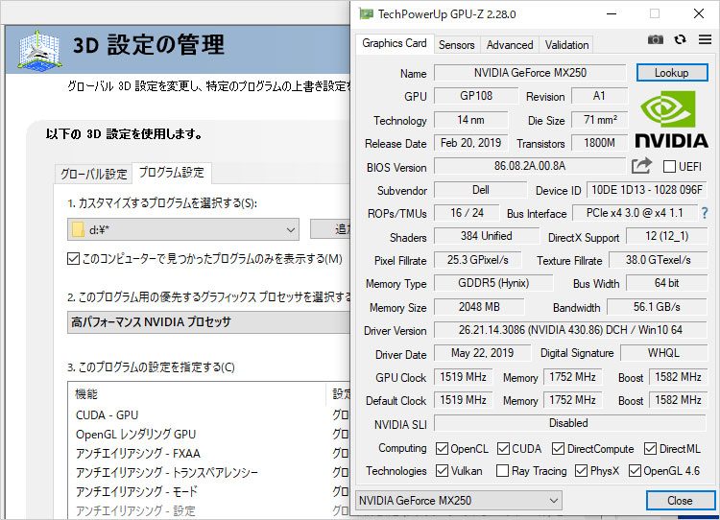720x520 pixels.
Task: Click the GPU-Z title bar app icon
Action: point(366,13)
